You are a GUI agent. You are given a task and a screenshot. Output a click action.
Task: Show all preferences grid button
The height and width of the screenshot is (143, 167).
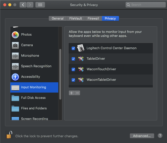pyautogui.click(x=40, y=5)
